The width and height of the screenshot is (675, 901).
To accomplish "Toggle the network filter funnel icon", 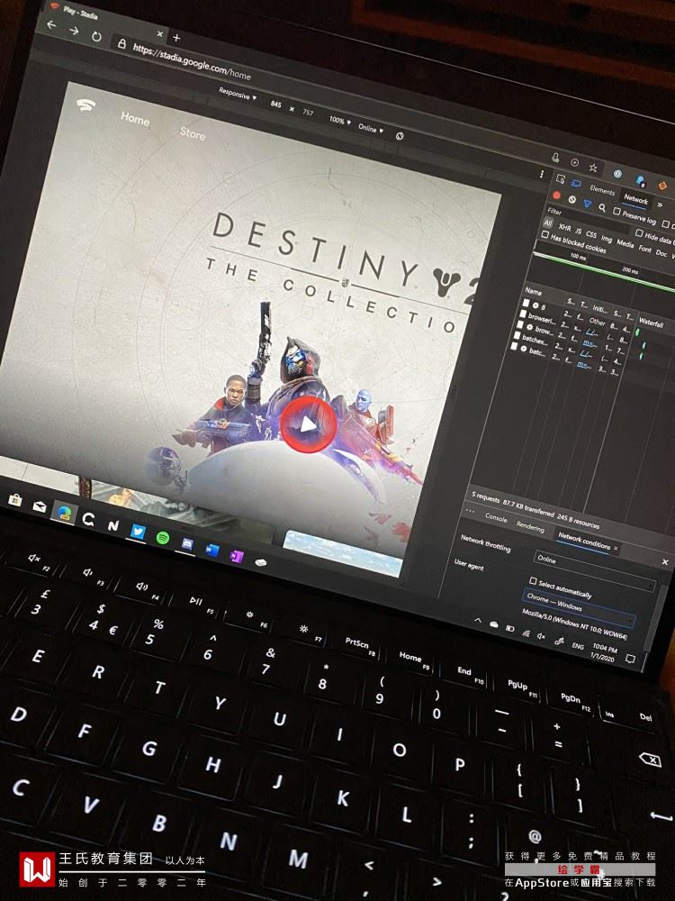I will tap(587, 204).
